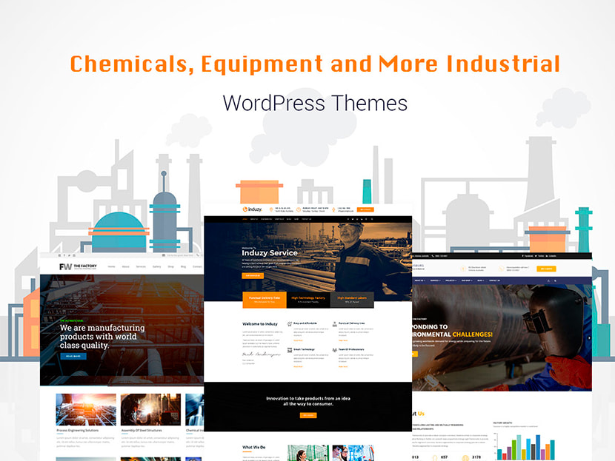Open About in The Factory menu
The image size is (615, 461).
[125, 266]
